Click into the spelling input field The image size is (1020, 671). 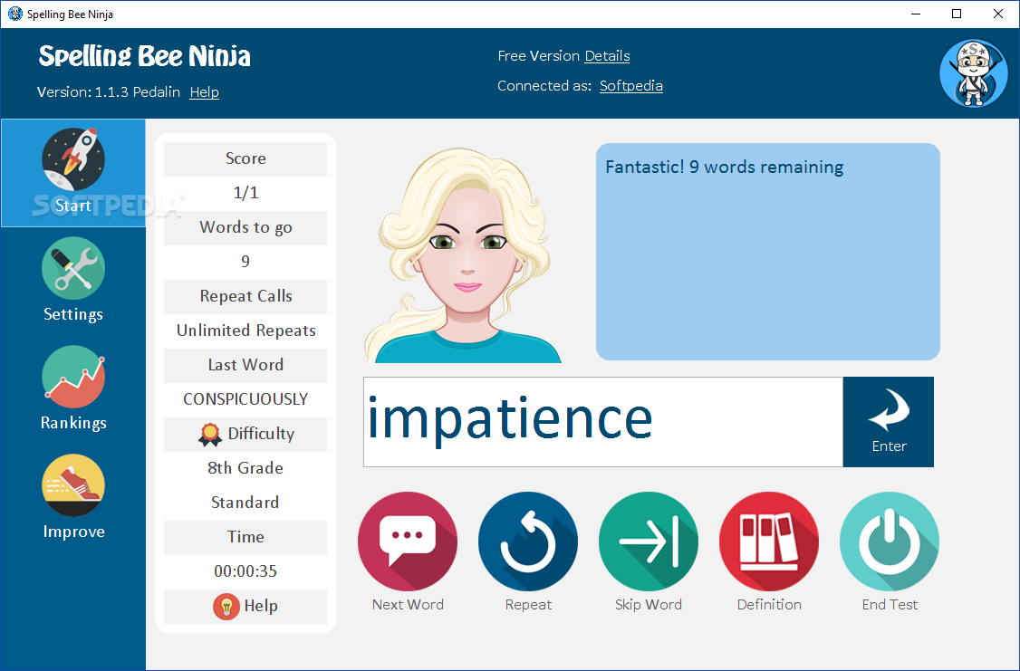pos(603,421)
